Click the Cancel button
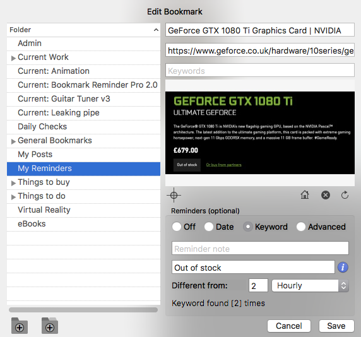 289,326
